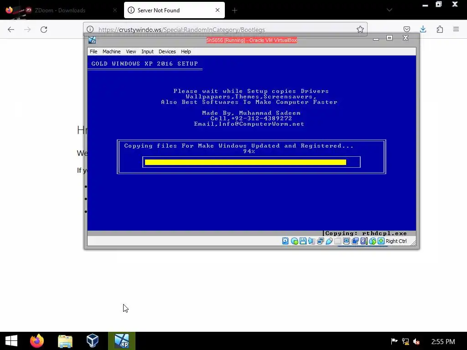Open the Pocket save icon

point(406,29)
